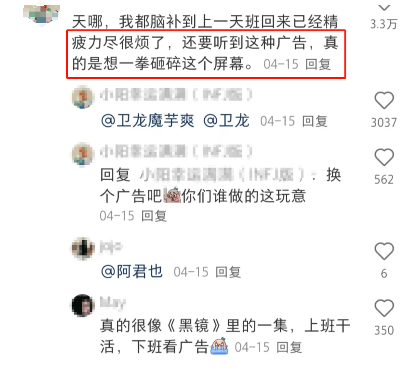Tap 回复 after 下班看广告 comment

pyautogui.click(x=289, y=348)
